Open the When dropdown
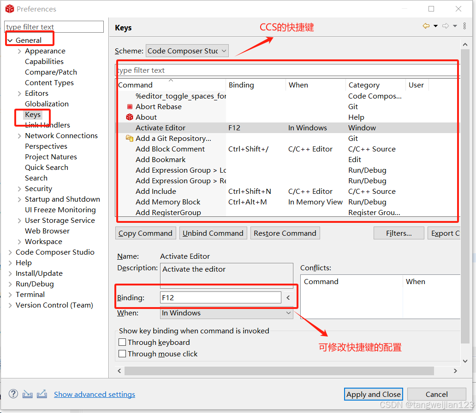This screenshot has width=476, height=413. coord(226,313)
